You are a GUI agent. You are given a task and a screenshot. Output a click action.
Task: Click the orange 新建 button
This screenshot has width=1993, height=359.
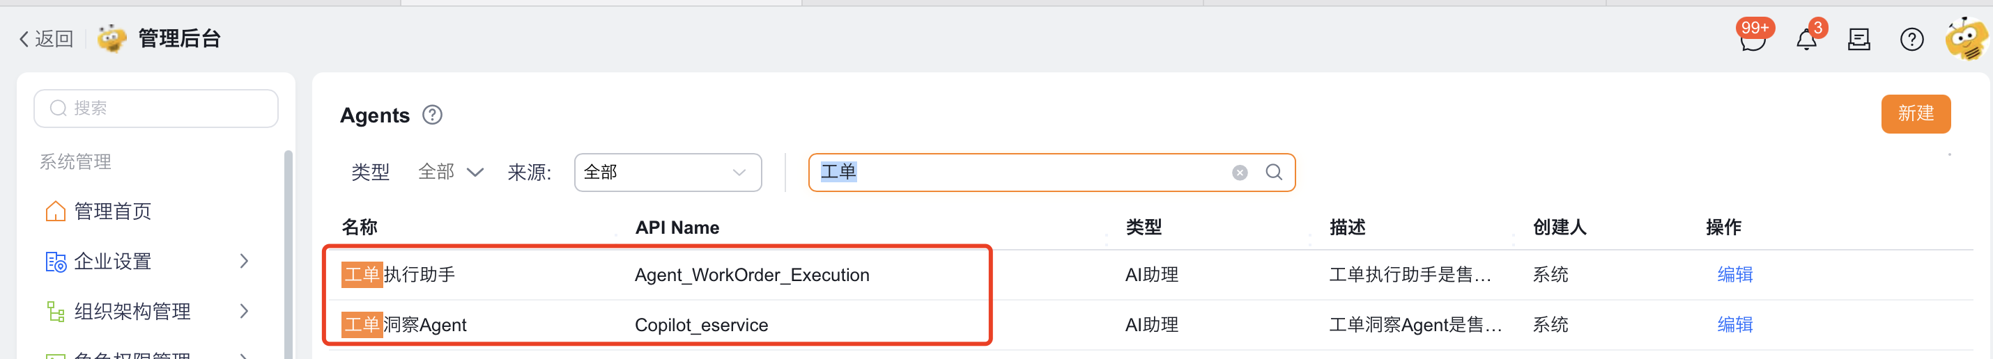pos(1915,113)
